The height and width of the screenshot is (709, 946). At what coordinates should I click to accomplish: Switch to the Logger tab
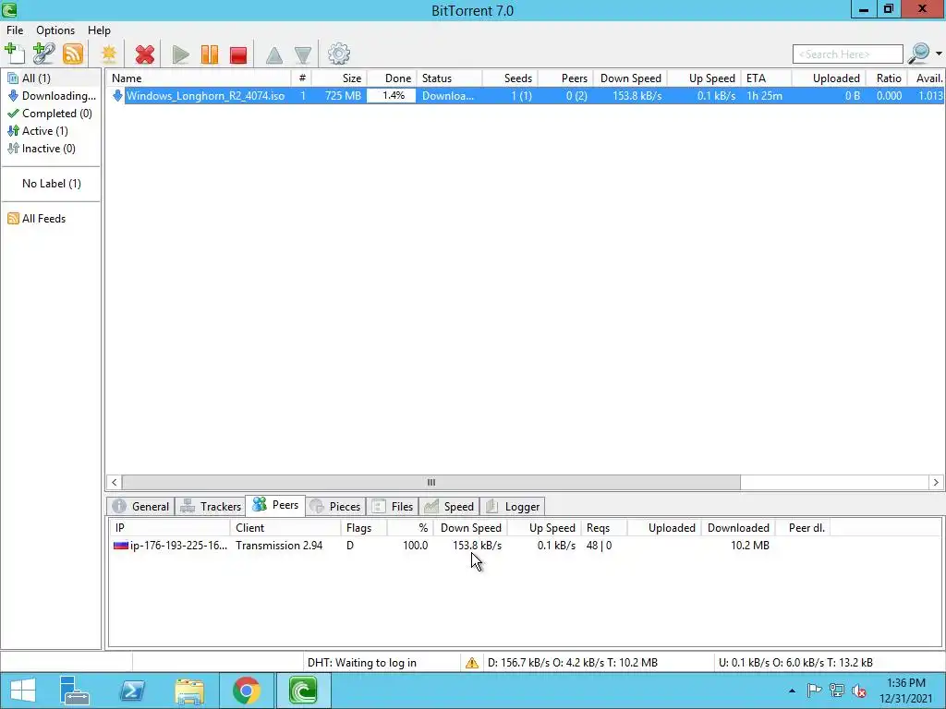513,507
